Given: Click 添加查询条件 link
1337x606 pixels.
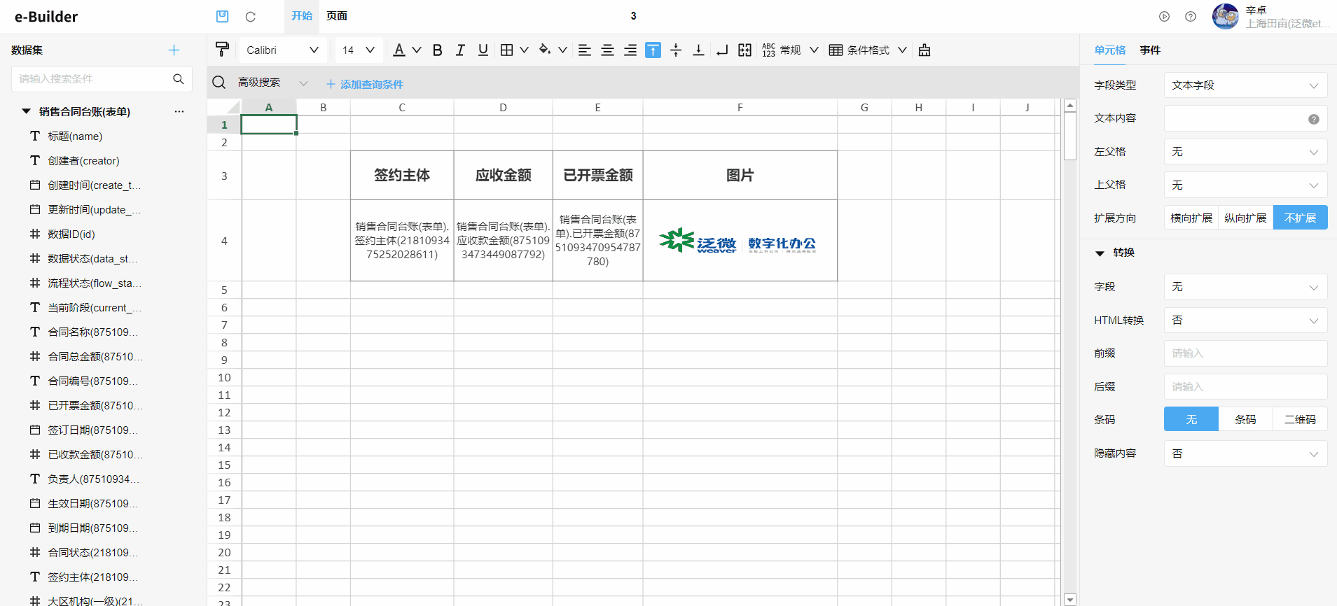Looking at the screenshot, I should (365, 84).
